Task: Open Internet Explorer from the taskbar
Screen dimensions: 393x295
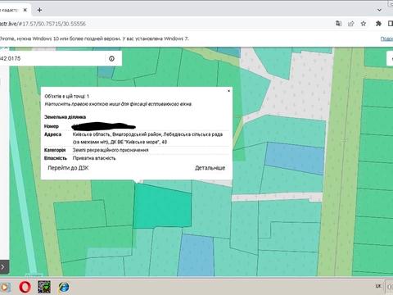Action: pos(64,287)
